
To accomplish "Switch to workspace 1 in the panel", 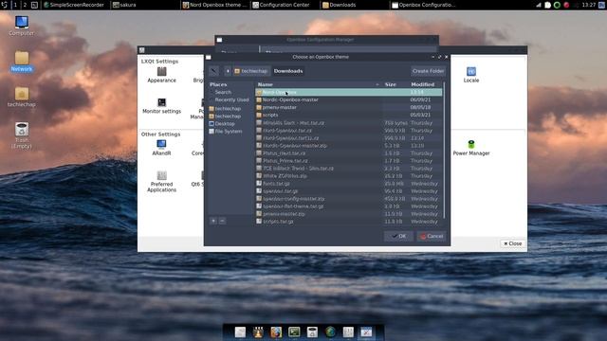I will 15,5.
